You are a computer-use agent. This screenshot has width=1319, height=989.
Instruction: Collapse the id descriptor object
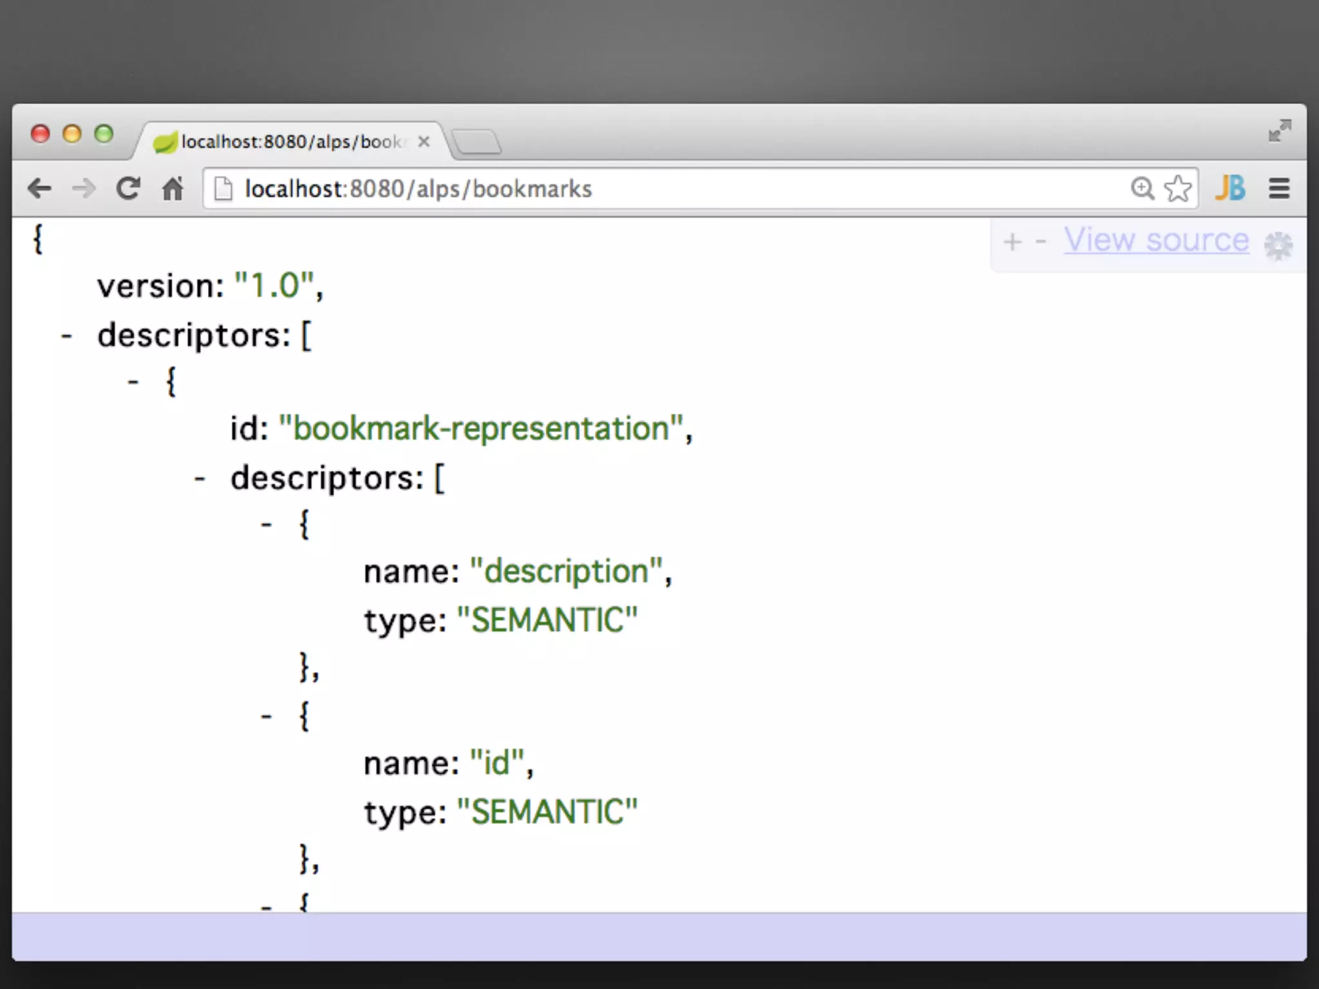point(267,717)
